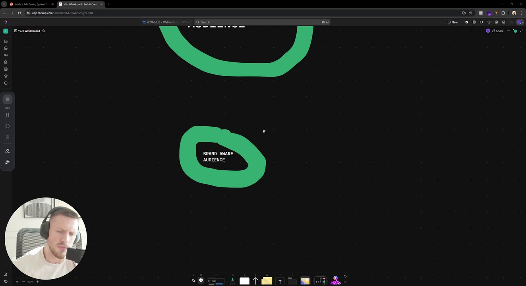This screenshot has width=526, height=286.
Task: Trigger the confetti effect button
Action: pyautogui.click(x=8, y=162)
